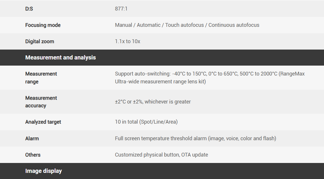
Task: Click the 10 in total (Spot/Line/Area) value
Action: click(146, 122)
